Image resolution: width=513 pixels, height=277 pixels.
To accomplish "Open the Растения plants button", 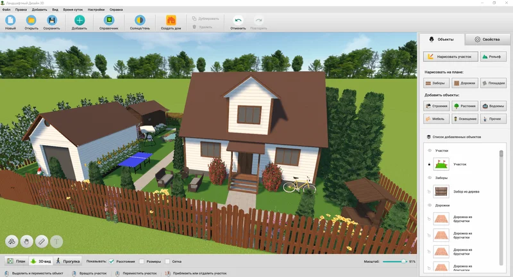I will [465, 106].
